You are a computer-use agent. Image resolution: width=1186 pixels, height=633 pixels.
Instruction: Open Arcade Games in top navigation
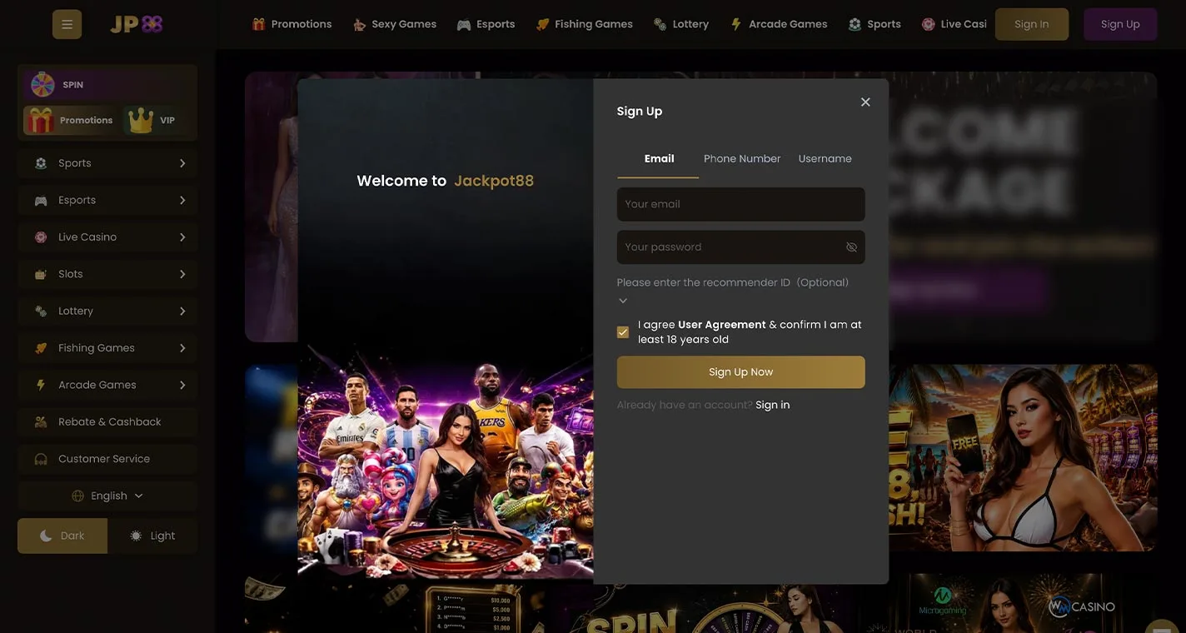tap(779, 24)
